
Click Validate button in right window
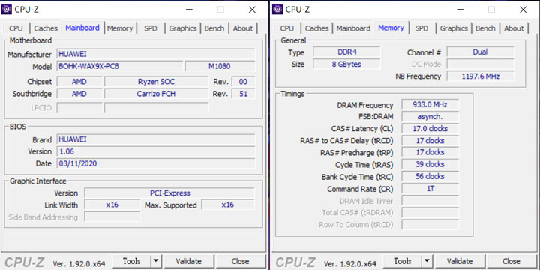[460, 261]
